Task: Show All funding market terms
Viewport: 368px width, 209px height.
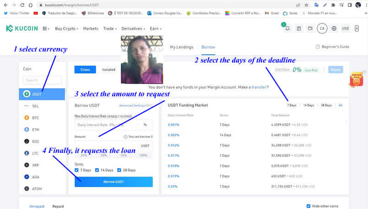Action: [341, 105]
